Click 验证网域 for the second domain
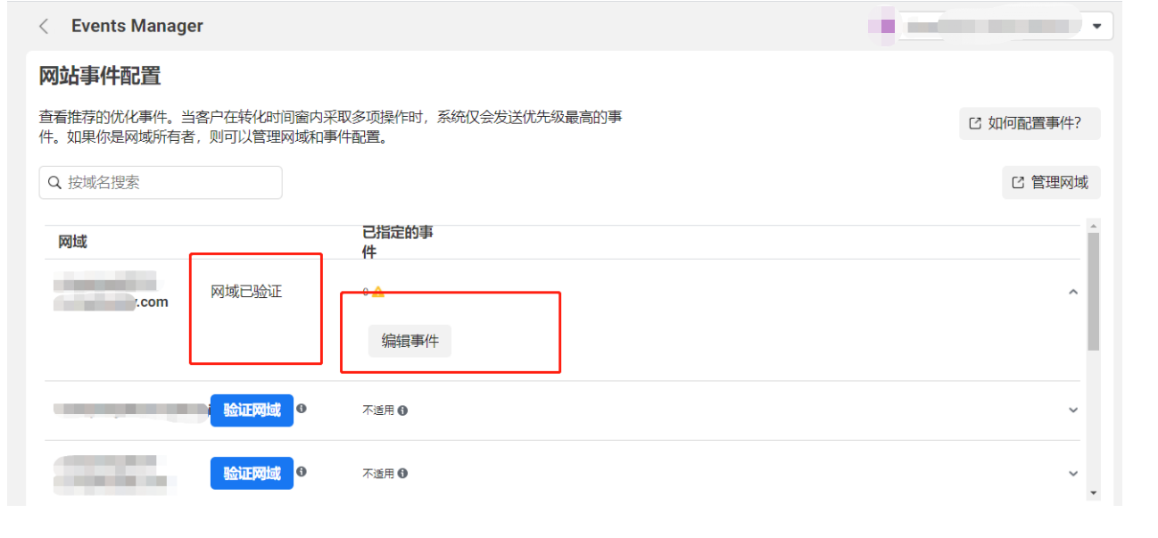This screenshot has height=538, width=1158. 252,410
